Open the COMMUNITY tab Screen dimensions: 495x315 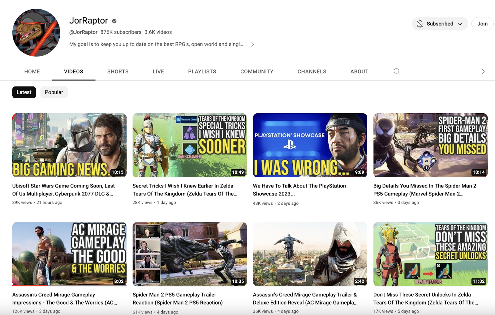[x=257, y=72]
